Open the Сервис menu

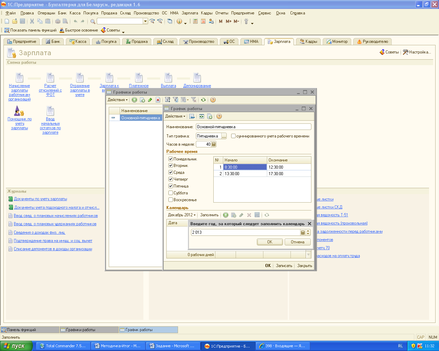[x=264, y=13]
